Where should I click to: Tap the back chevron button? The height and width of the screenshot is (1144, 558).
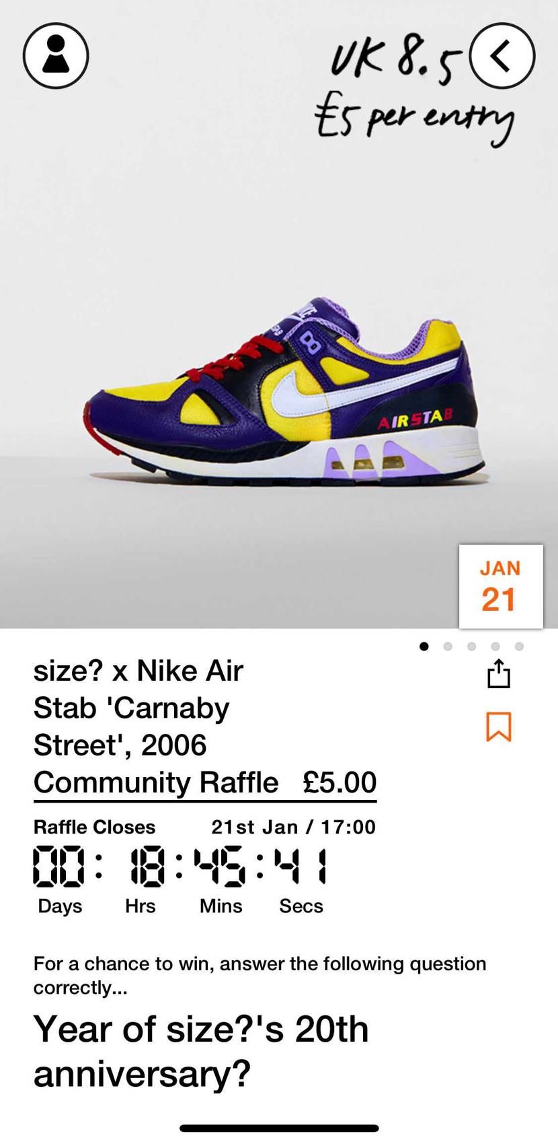click(502, 55)
